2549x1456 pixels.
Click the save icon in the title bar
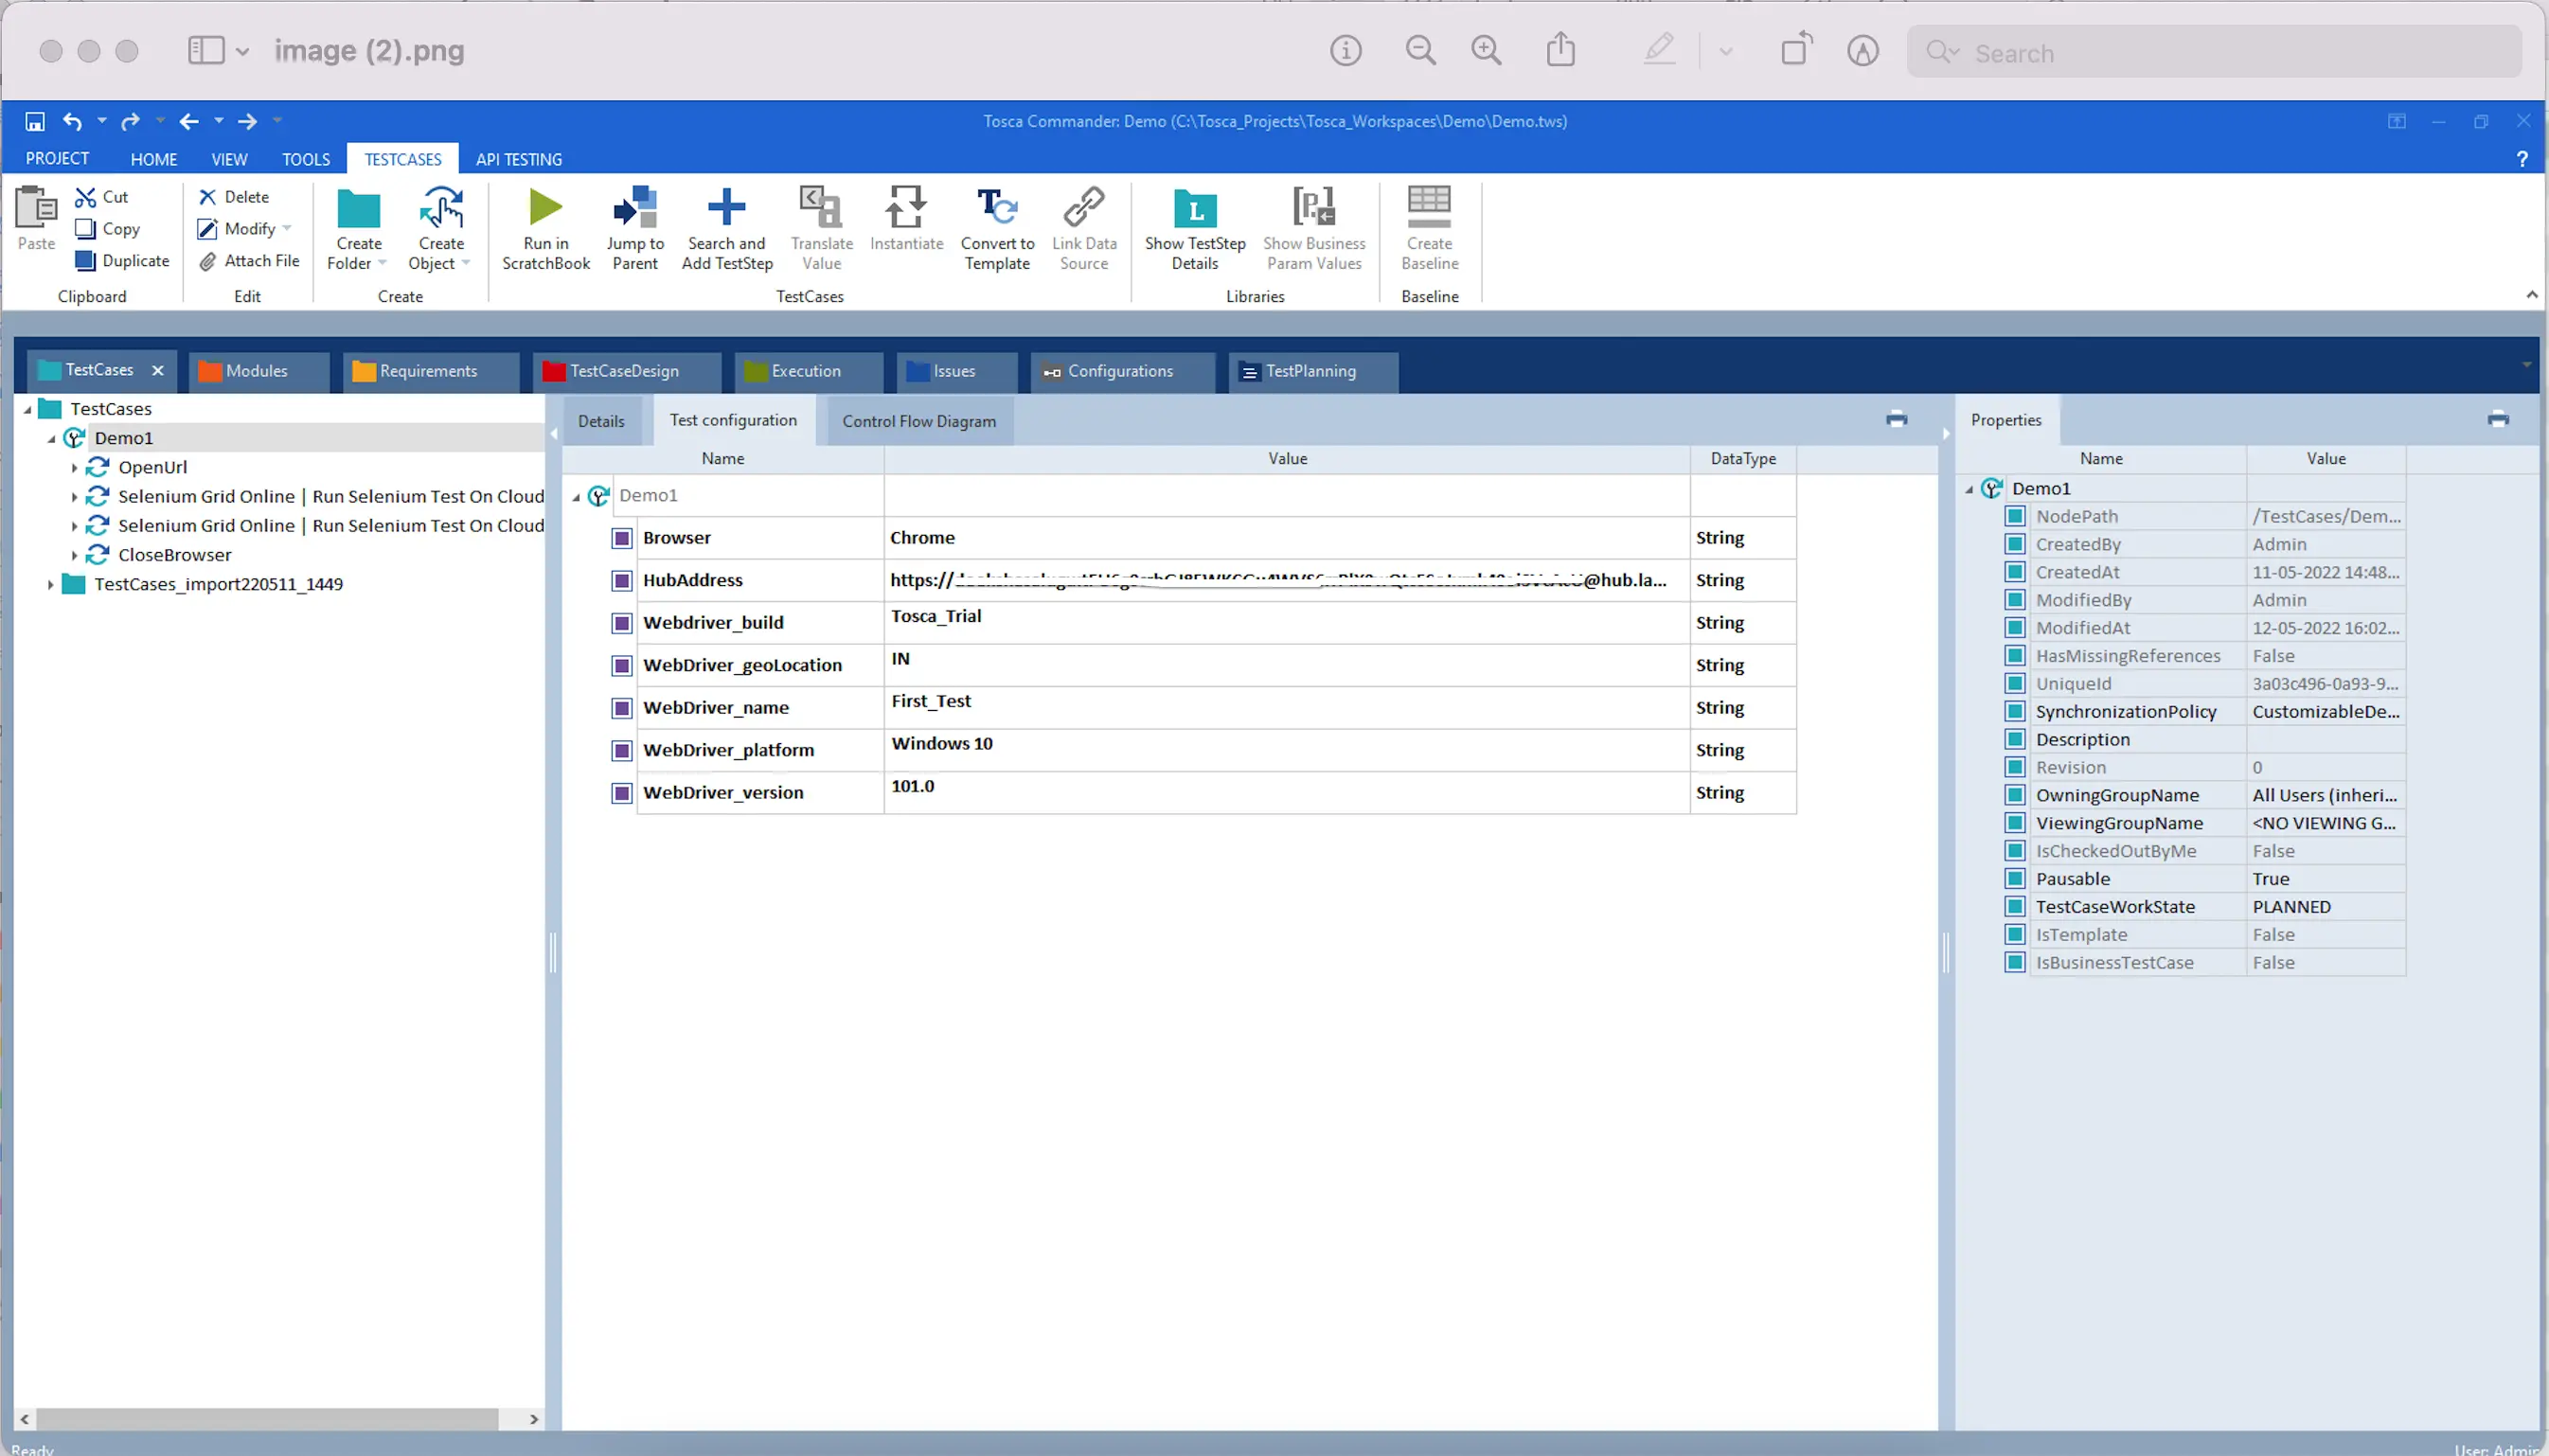(x=35, y=122)
